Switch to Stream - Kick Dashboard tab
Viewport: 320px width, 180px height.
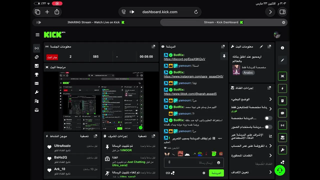coord(223,22)
